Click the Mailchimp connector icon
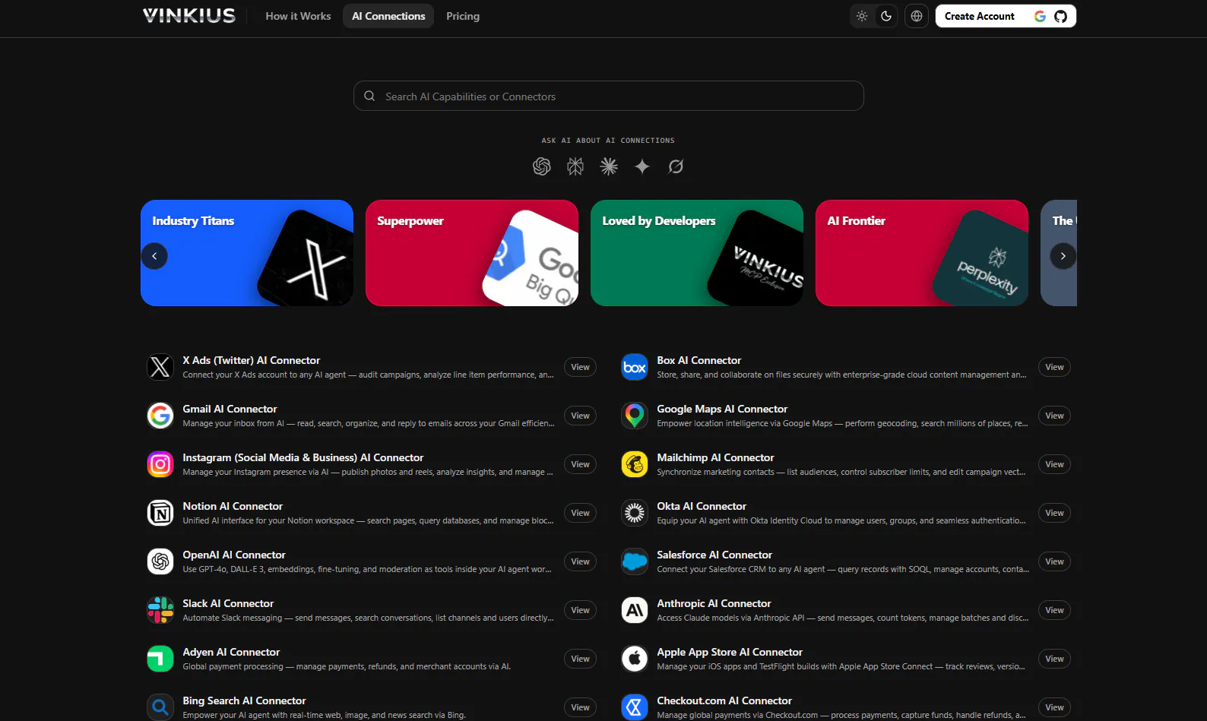Screen dimensions: 1207x721 [635, 464]
